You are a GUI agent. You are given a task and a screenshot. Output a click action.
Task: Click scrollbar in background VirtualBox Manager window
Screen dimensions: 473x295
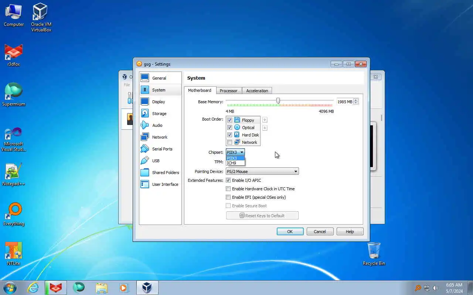tap(381, 118)
